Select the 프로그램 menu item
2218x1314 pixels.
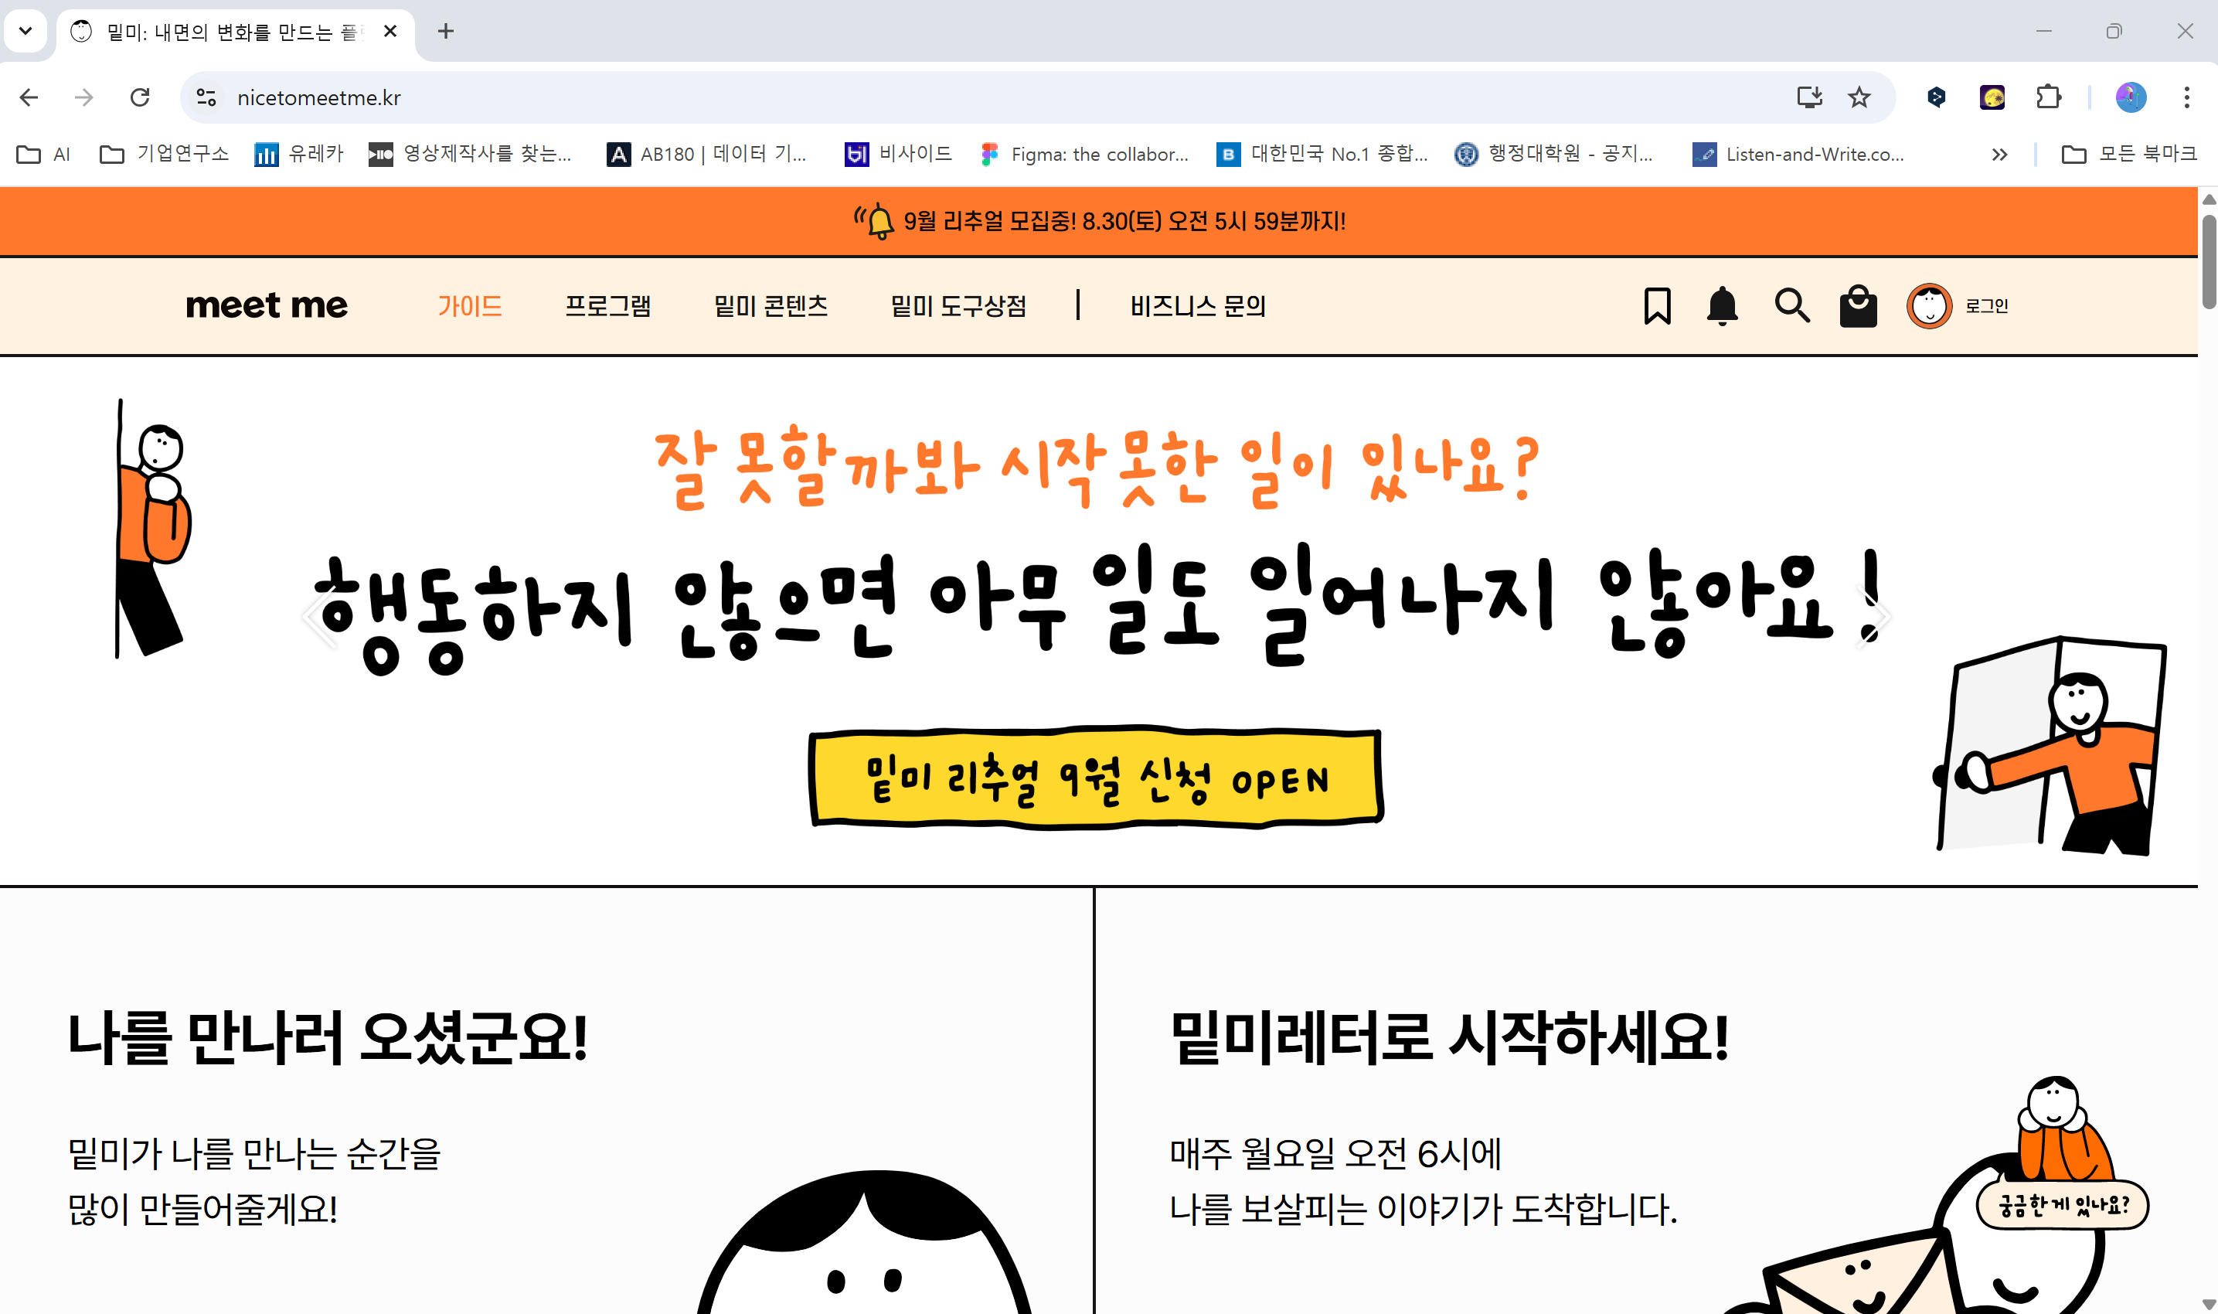click(608, 305)
